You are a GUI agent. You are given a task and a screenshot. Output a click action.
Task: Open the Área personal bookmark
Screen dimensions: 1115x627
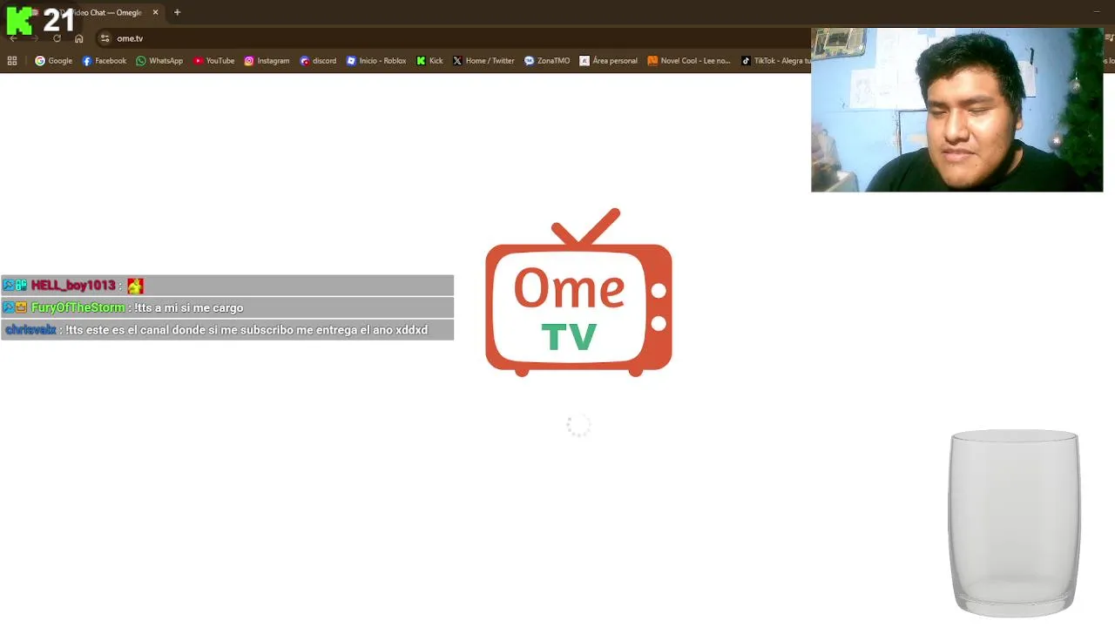[x=608, y=61]
